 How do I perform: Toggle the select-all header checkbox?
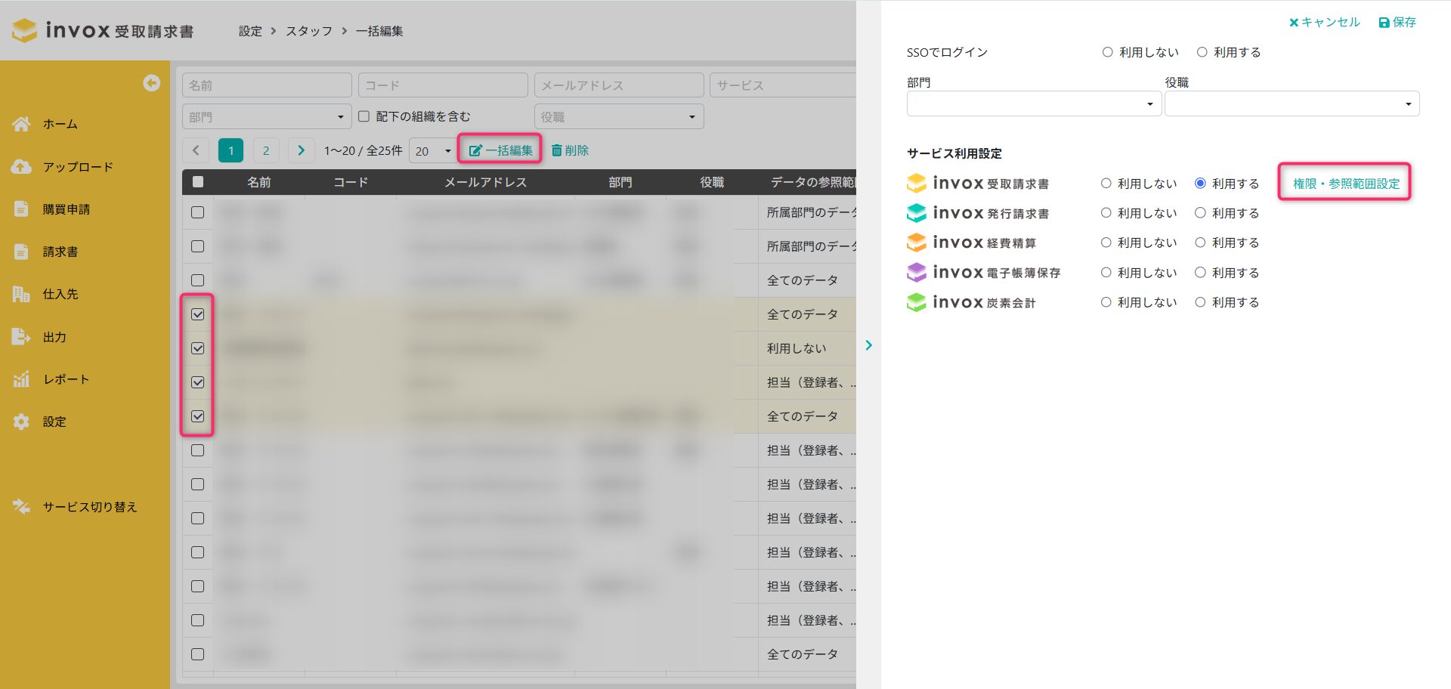tap(198, 181)
